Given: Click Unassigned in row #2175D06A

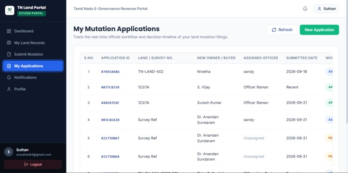Looking at the screenshot, I should [x=254, y=157].
